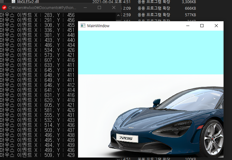Maximize the Python console window
The height and width of the screenshot is (160, 232).
[x=99, y=7]
